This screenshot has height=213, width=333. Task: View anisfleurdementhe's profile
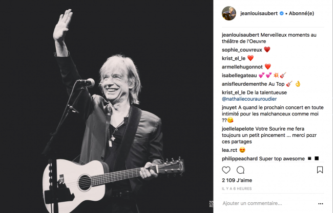point(244,83)
